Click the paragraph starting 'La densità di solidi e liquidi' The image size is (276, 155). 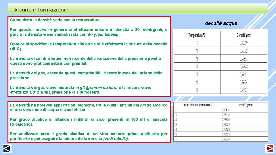pos(85,61)
